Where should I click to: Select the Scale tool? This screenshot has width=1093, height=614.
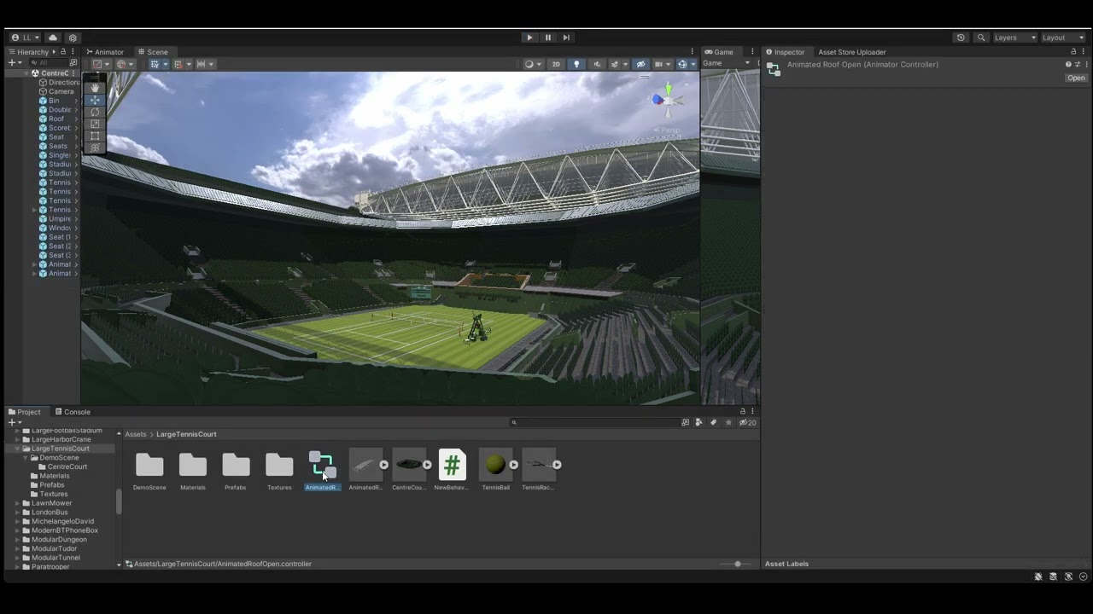coord(95,124)
